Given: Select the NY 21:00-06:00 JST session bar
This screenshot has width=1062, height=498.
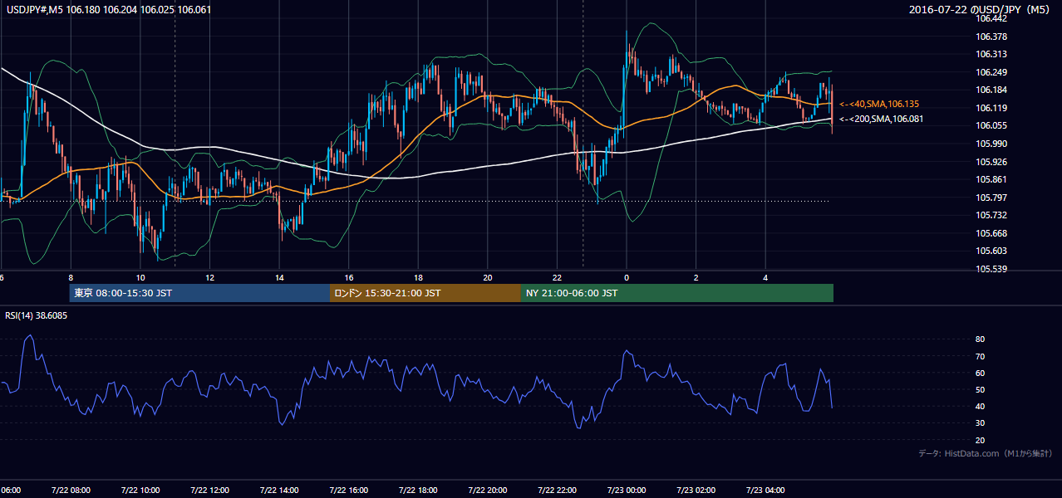Looking at the screenshot, I should (x=677, y=293).
